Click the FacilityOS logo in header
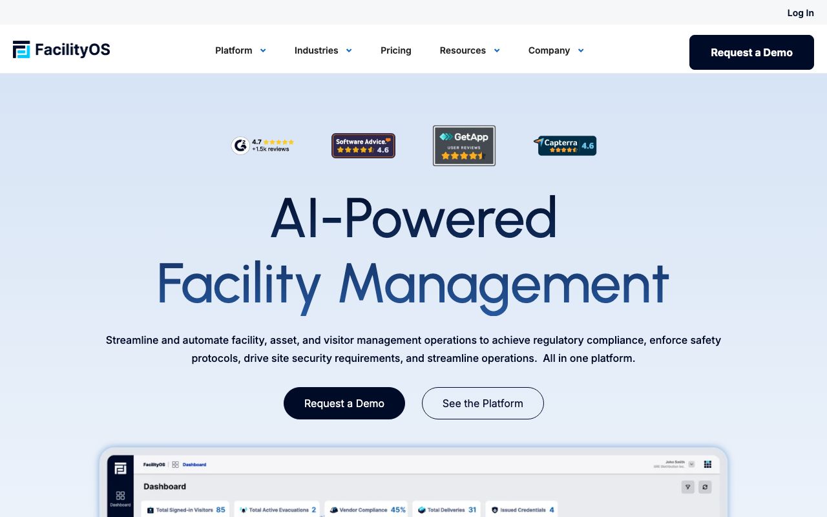Image resolution: width=827 pixels, height=517 pixels. click(61, 50)
